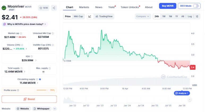Screen dimensions: 205x112
Task: Add MOVR to watchlist star button
Action: click(44, 8)
